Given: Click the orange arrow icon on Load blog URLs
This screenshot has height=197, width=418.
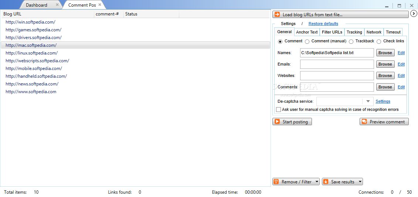Looking at the screenshot, I should pos(277,15).
